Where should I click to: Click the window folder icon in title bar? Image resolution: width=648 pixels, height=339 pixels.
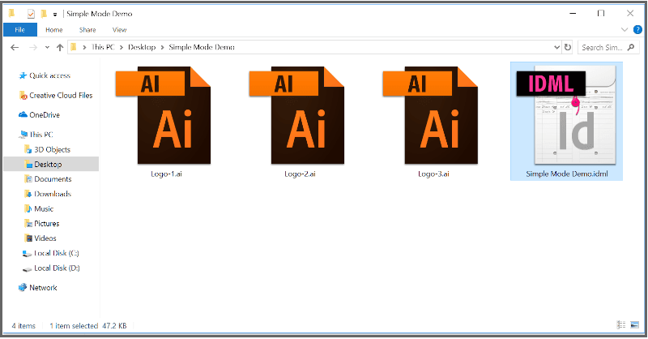coord(12,13)
